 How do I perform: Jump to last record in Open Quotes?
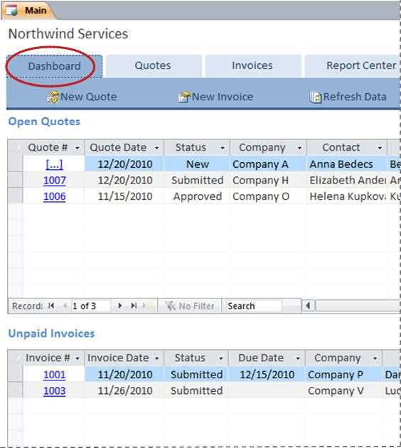point(134,306)
